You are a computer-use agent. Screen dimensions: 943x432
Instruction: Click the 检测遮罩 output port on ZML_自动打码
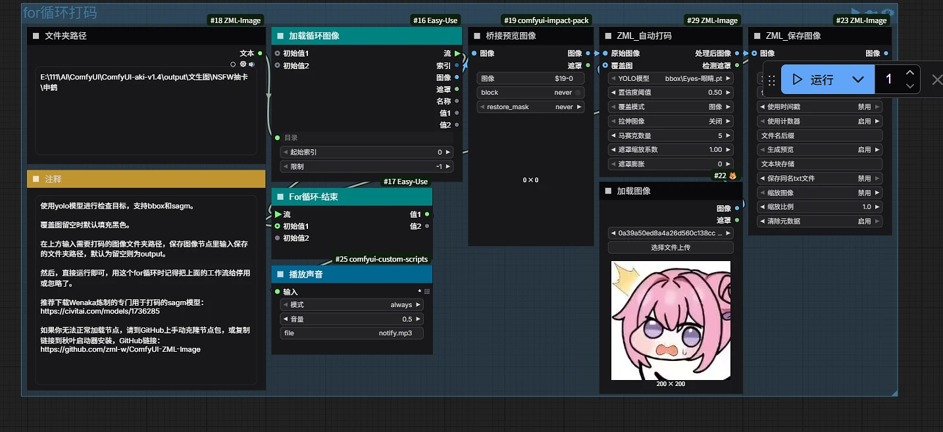click(x=737, y=65)
